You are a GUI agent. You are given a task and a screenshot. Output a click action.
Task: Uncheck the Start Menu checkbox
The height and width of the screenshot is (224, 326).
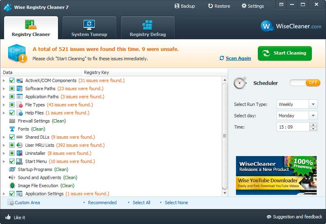tap(12, 161)
